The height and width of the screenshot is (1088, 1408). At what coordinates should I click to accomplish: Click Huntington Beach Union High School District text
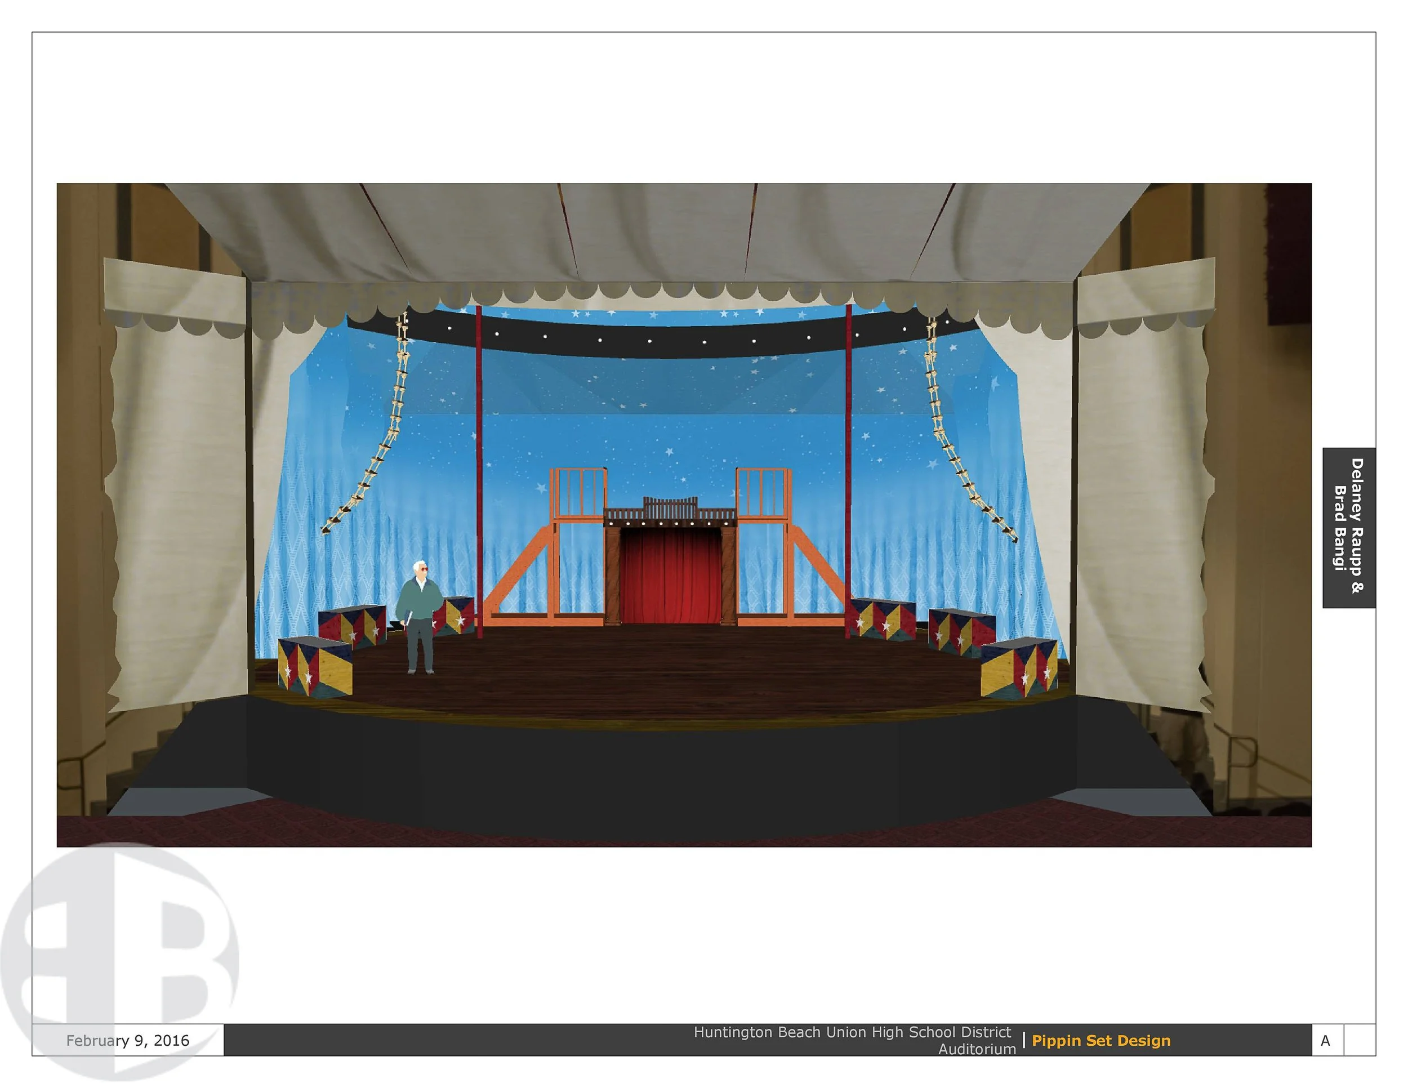coord(852,1032)
